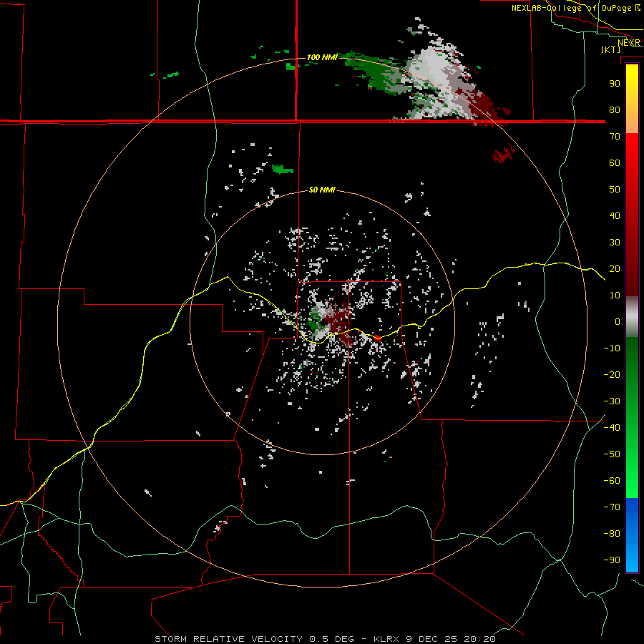The image size is (644, 644).
Task: Click the green-red velocity couplet at radar center
Action: pyautogui.click(x=331, y=321)
